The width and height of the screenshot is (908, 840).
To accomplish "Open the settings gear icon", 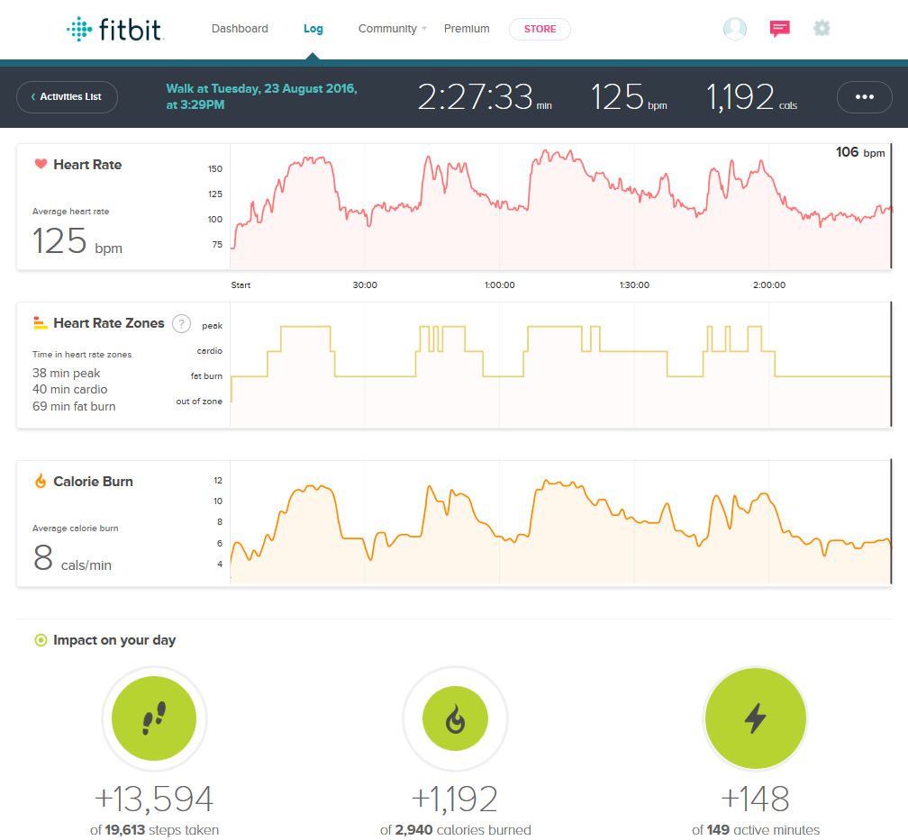I will click(822, 29).
